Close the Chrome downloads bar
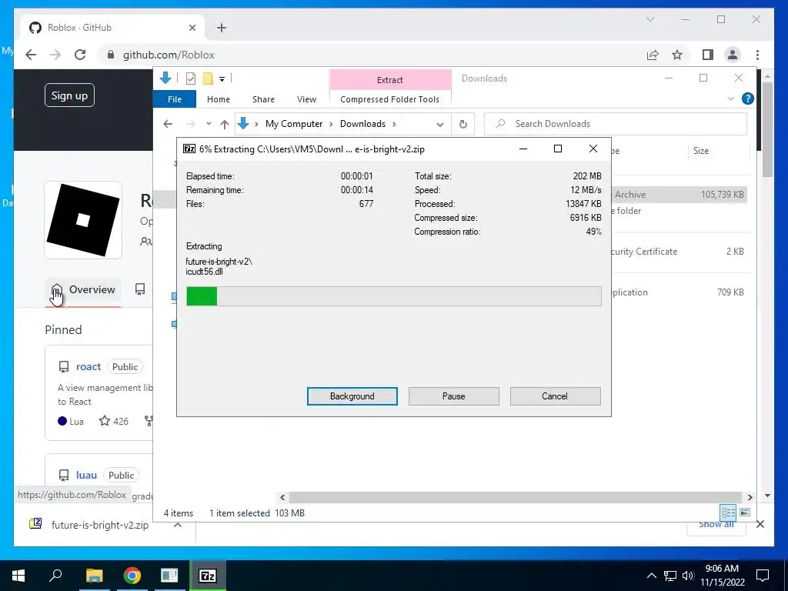788x591 pixels. (760, 524)
